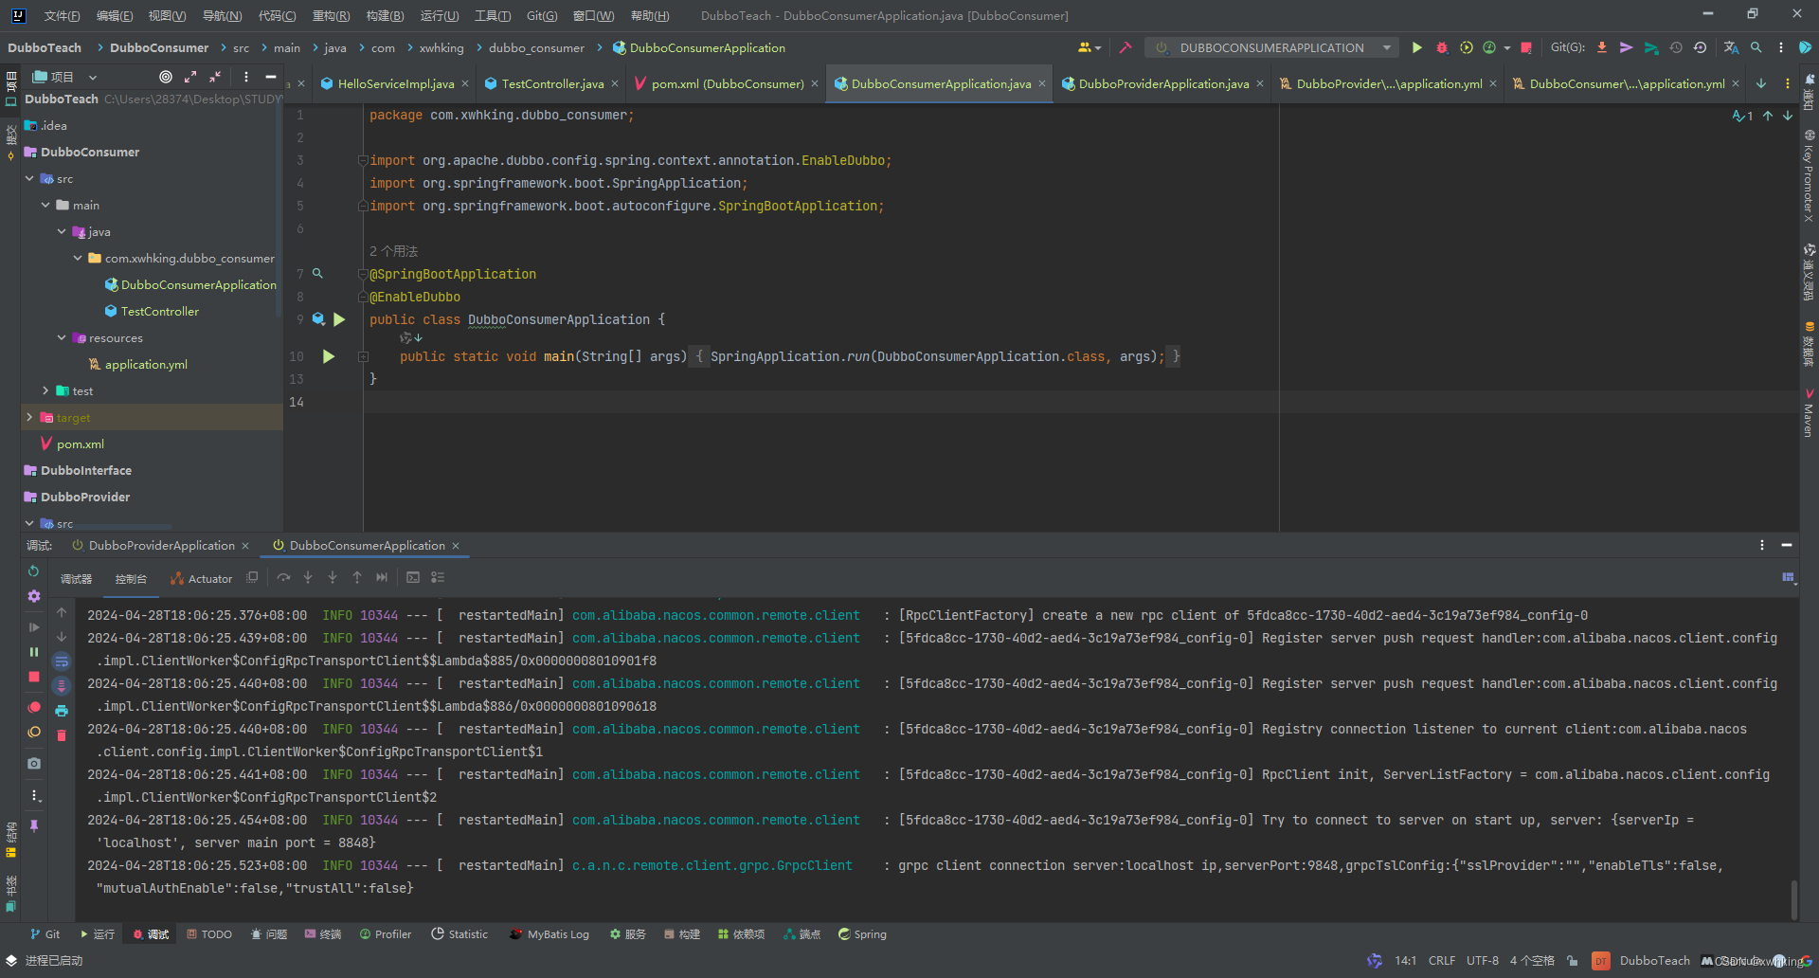Open the 调试器 debugger tab
The height and width of the screenshot is (978, 1819).
coord(76,578)
